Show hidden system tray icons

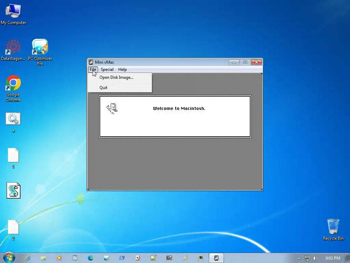[299, 258]
